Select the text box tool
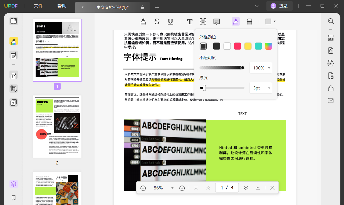 pyautogui.click(x=203, y=21)
